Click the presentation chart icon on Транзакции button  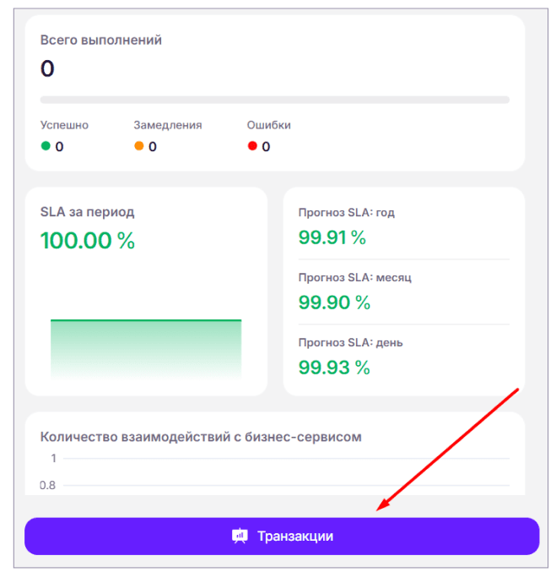coord(240,536)
